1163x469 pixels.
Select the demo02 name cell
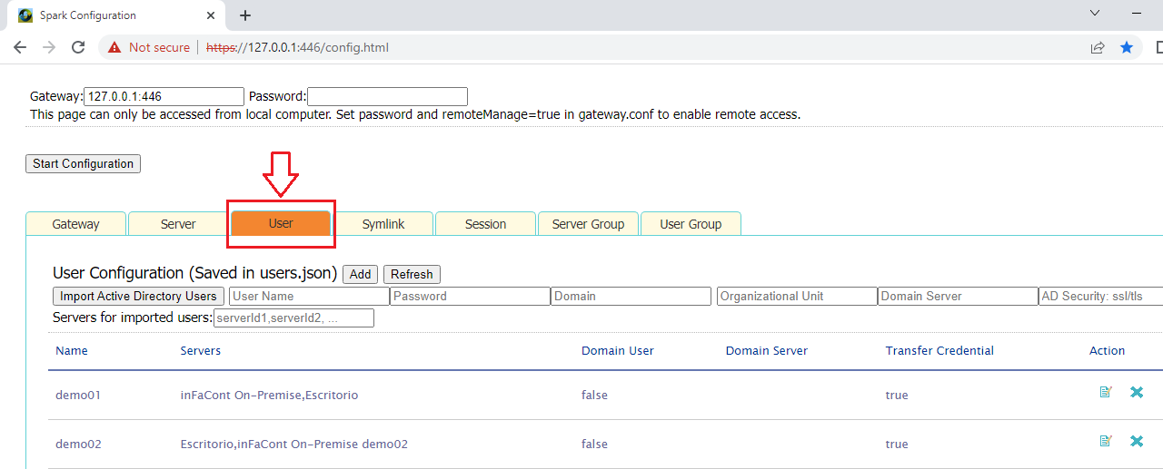point(78,444)
